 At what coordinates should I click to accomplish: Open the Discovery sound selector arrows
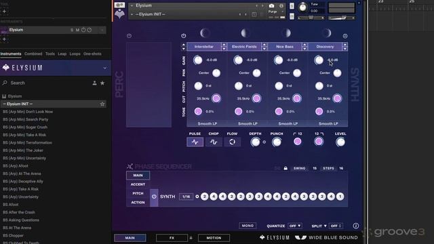click(345, 47)
